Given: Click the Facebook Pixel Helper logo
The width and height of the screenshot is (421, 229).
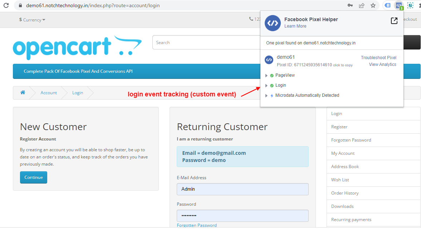Looking at the screenshot, I should pyautogui.click(x=273, y=23).
